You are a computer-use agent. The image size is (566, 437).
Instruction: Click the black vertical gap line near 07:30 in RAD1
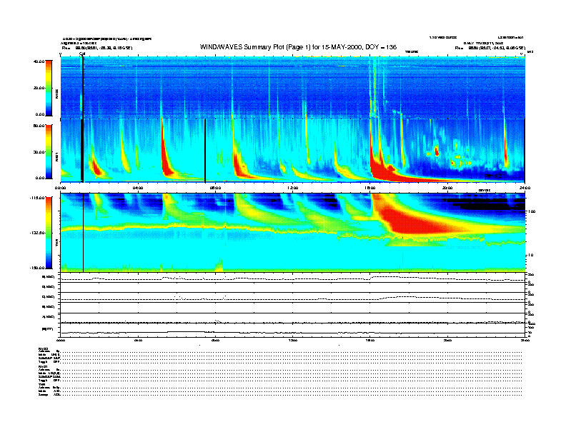[x=204, y=151]
